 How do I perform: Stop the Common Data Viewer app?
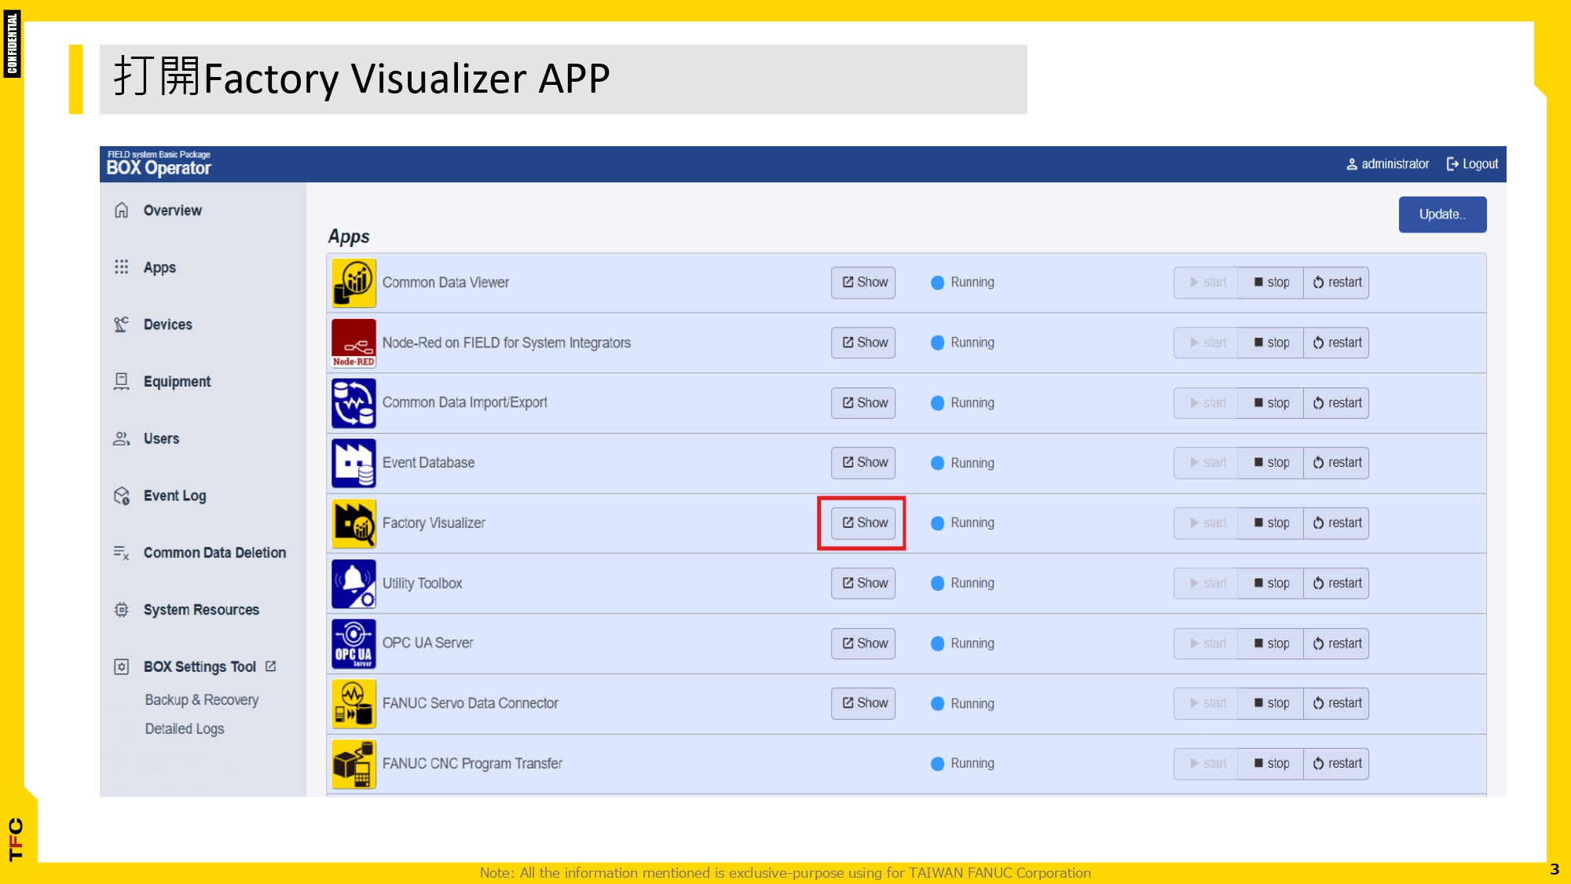tap(1270, 283)
